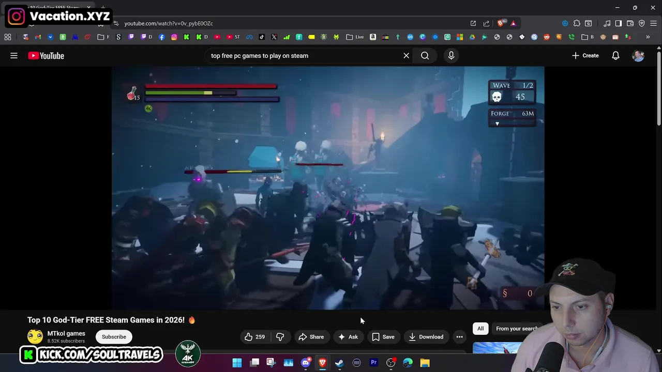This screenshot has width=662, height=372.
Task: Open the YouTube ST bookmark
Action: 232,37
